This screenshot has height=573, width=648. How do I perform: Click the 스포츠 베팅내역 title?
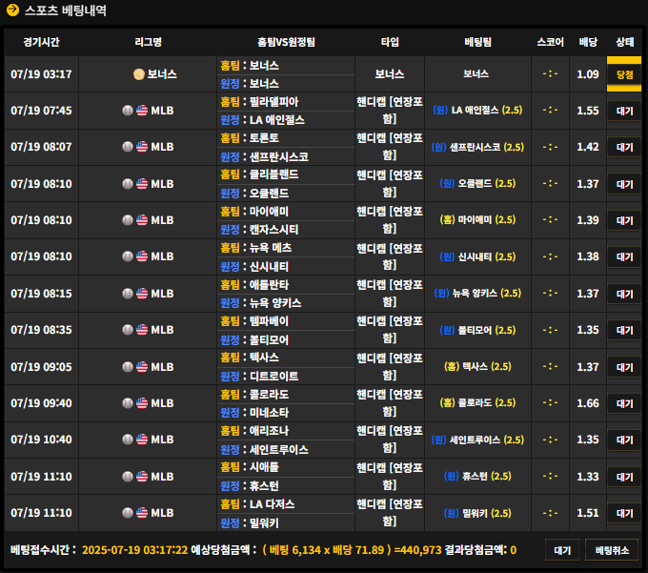point(66,10)
